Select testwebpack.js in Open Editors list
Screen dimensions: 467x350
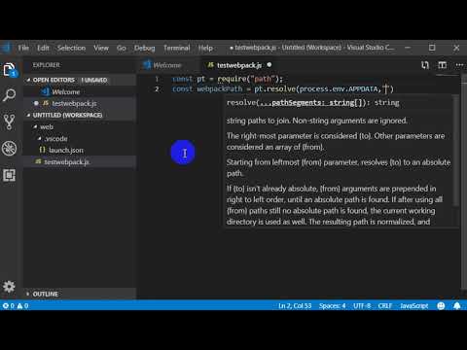[74, 103]
